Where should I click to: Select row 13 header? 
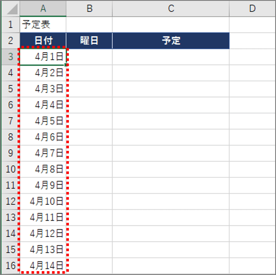pos(11,218)
